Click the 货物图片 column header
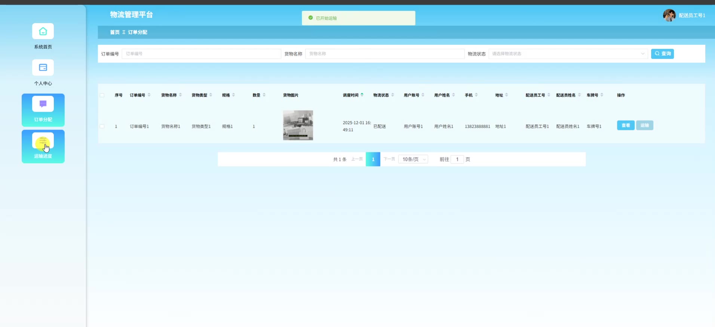The height and width of the screenshot is (327, 715). [291, 95]
